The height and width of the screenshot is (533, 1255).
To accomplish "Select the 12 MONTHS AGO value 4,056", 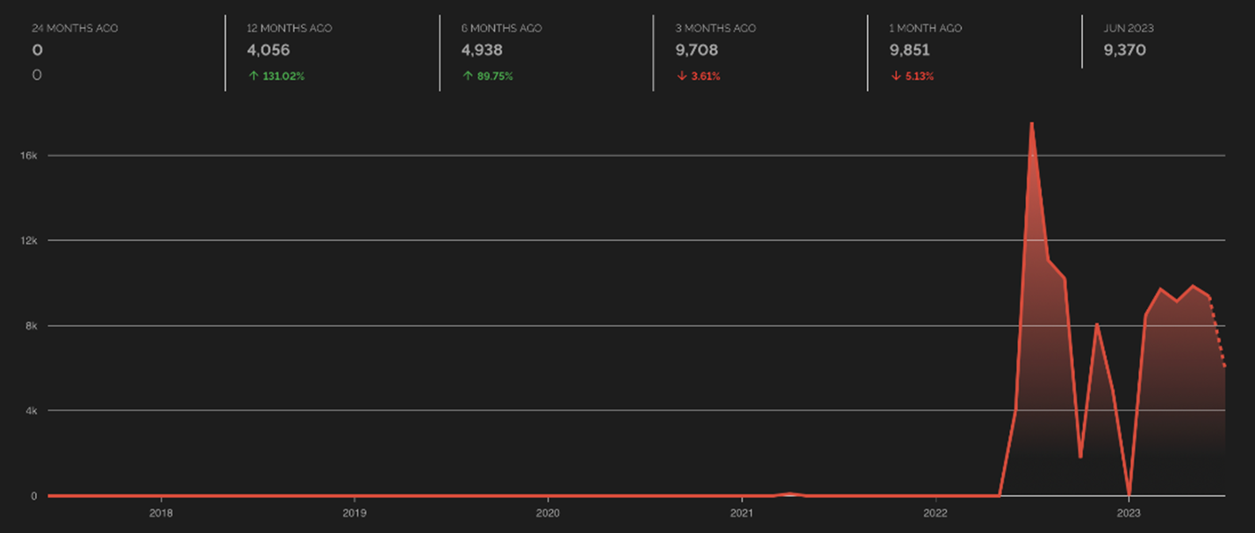I will coord(268,50).
